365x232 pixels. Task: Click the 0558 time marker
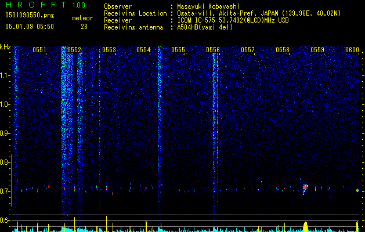click(x=283, y=50)
